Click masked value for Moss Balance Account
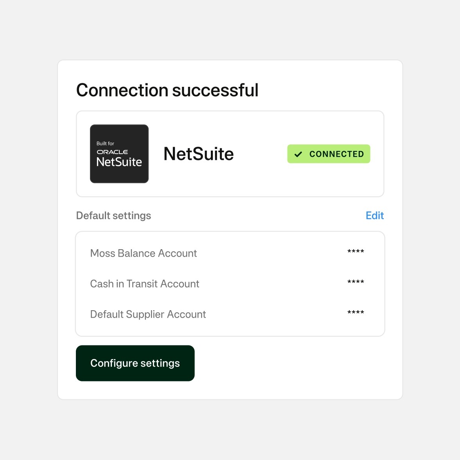Viewport: 460px width, 460px height. click(x=356, y=252)
